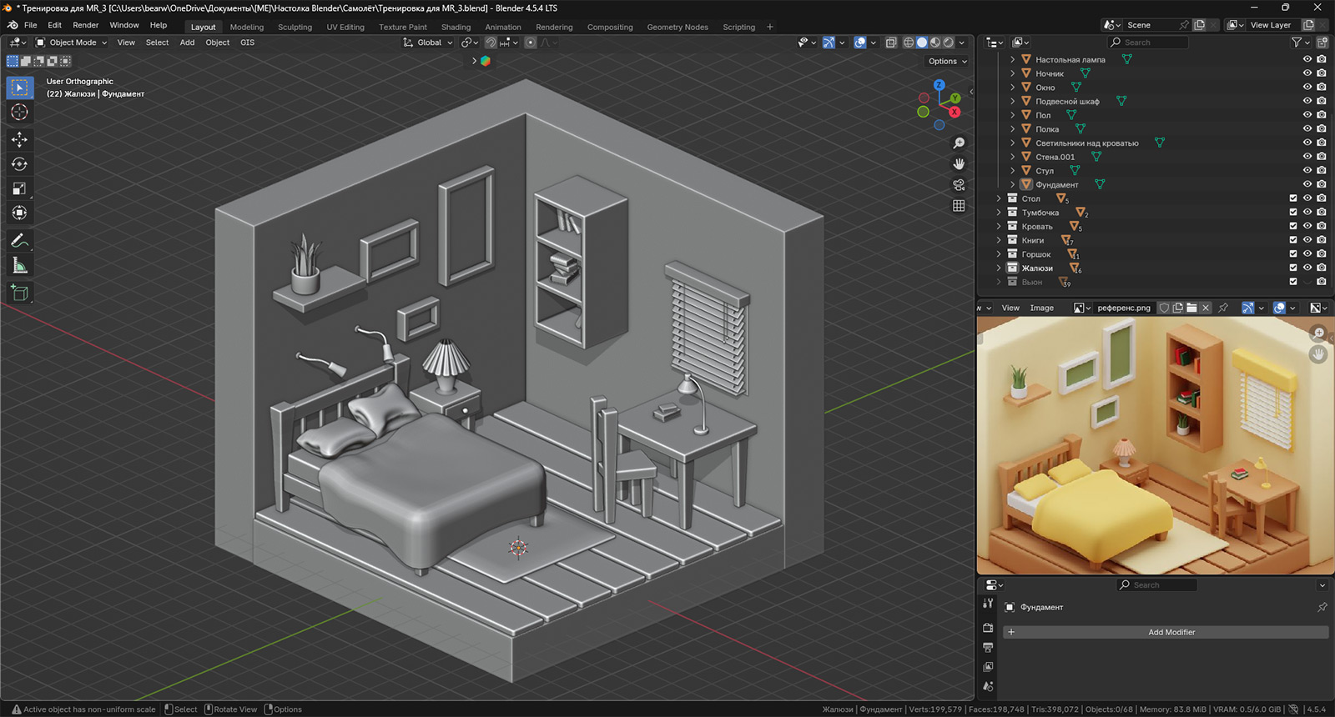The image size is (1335, 717).
Task: Switch to the Sculpting workspace tab
Action: click(295, 27)
